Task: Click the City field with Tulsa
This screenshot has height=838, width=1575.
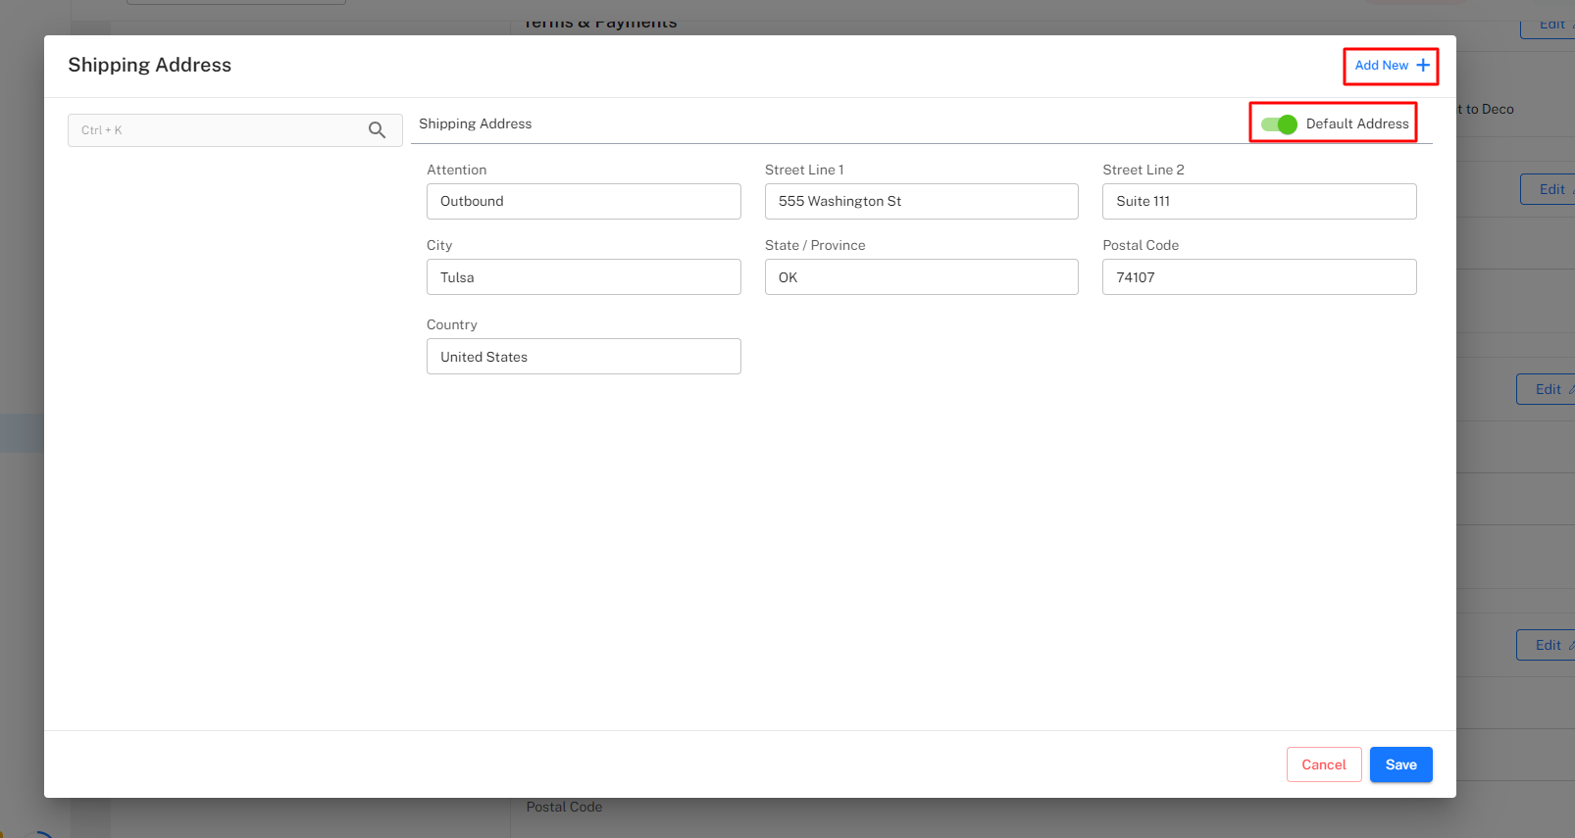Action: tap(584, 277)
